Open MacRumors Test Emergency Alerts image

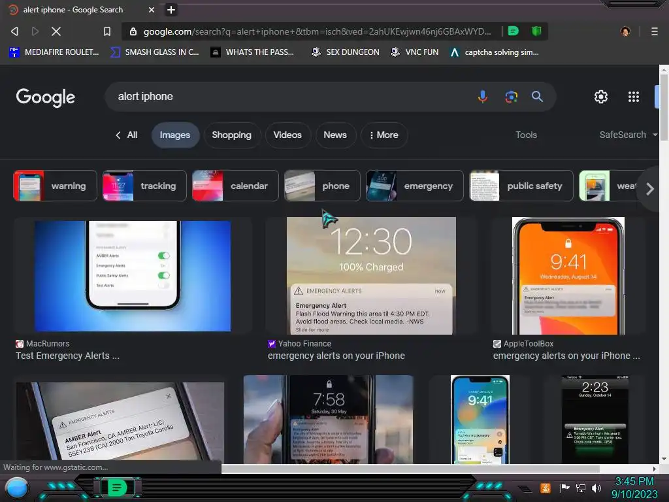click(x=133, y=276)
